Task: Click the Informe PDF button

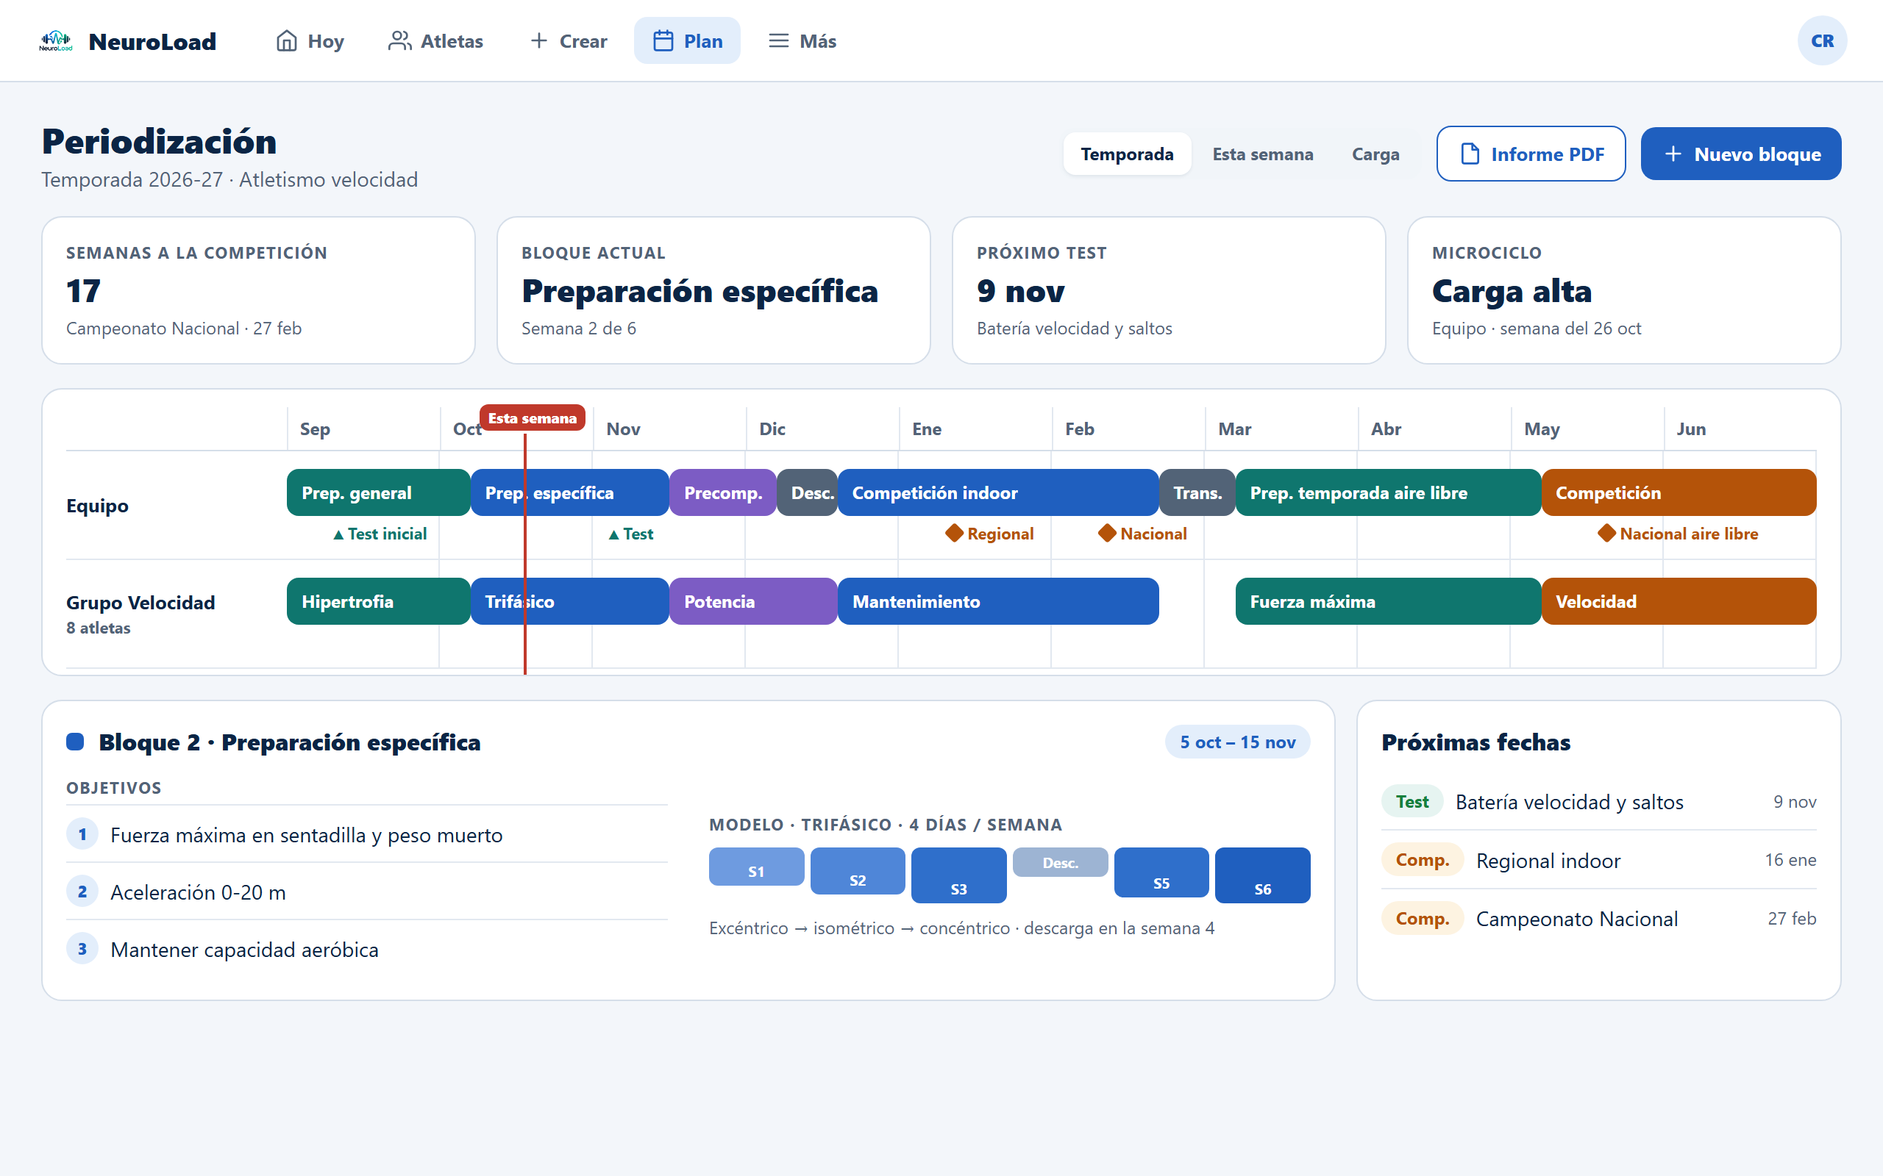Action: tap(1531, 154)
